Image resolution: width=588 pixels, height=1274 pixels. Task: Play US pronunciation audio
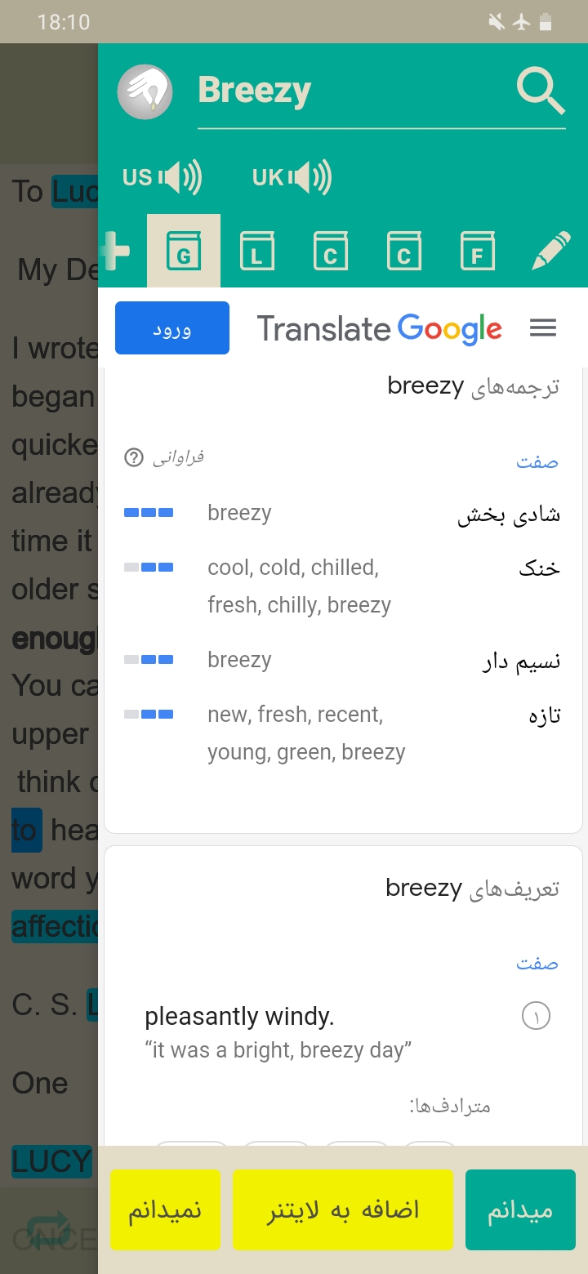[x=162, y=177]
